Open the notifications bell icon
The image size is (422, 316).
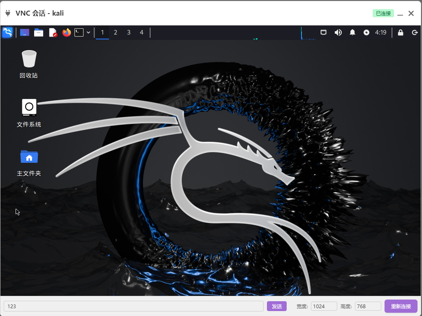pos(352,32)
